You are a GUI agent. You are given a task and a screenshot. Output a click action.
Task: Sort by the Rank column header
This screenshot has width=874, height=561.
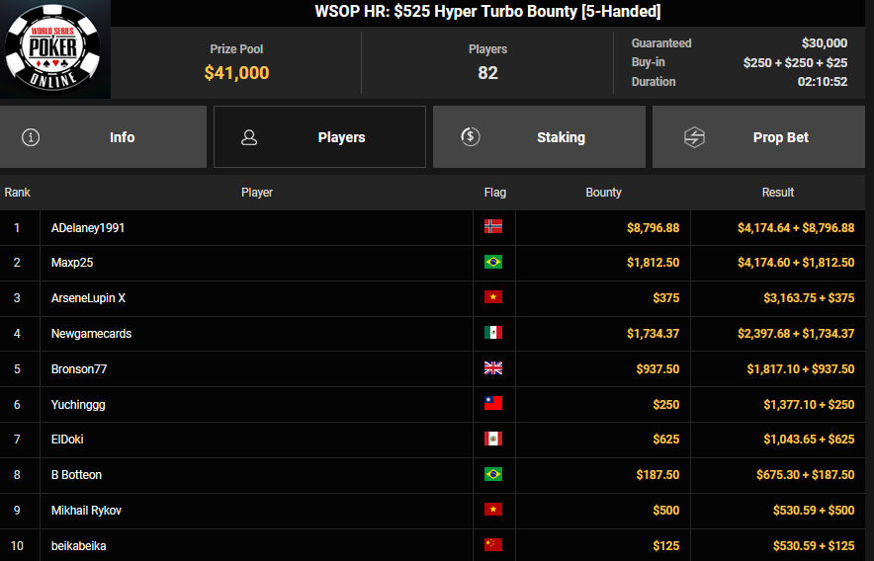coord(18,193)
